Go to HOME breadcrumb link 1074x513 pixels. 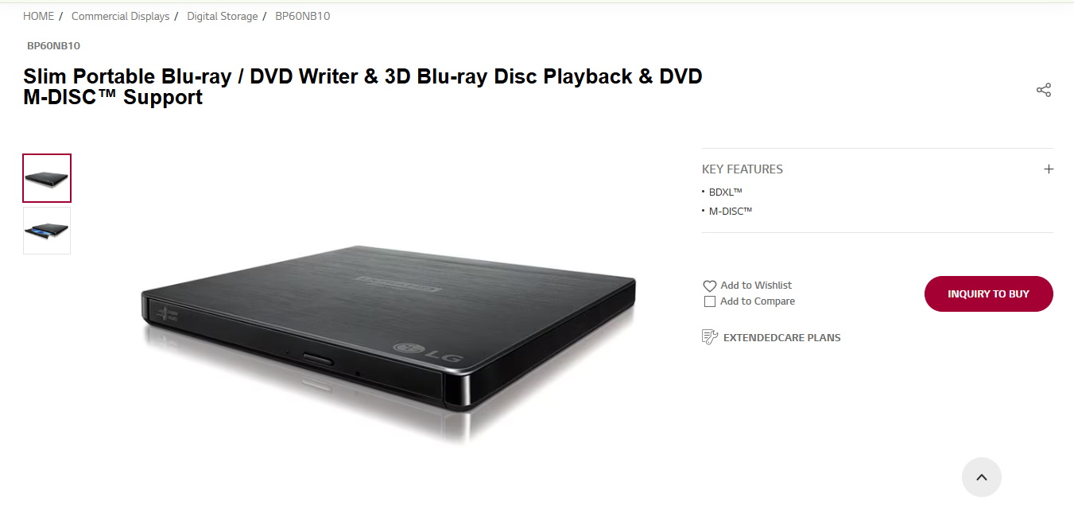tap(39, 16)
